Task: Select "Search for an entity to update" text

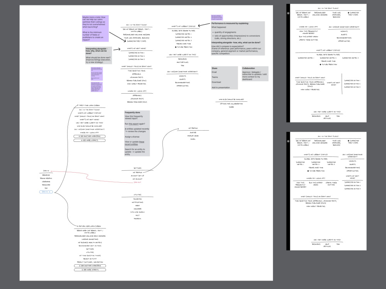Action: click(135, 150)
